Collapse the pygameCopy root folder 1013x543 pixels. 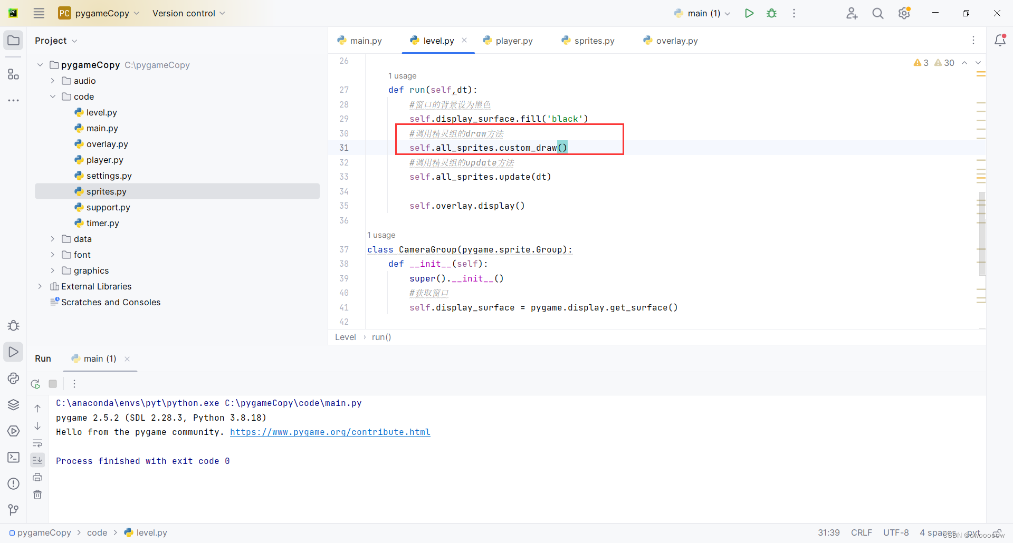tap(40, 65)
